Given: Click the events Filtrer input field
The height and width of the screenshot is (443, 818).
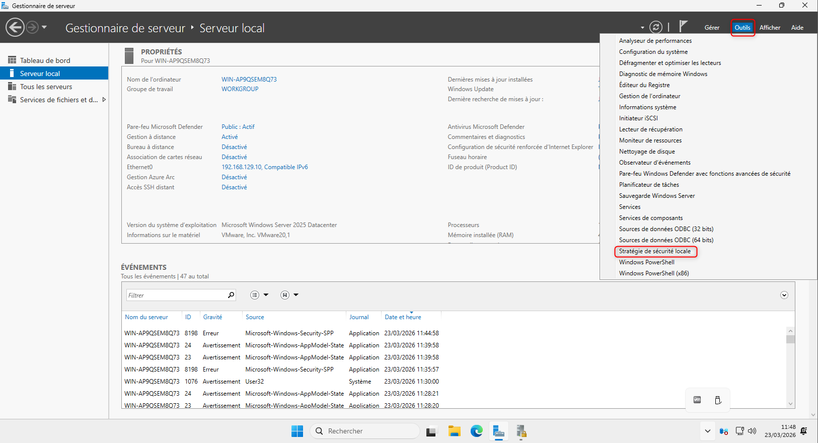Looking at the screenshot, I should (176, 295).
